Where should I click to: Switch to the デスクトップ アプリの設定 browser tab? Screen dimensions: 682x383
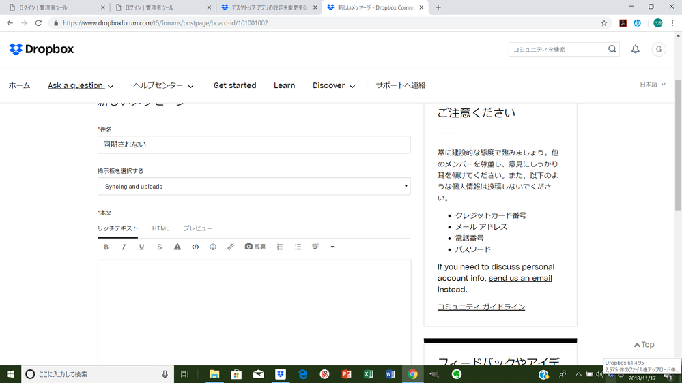[x=269, y=7]
